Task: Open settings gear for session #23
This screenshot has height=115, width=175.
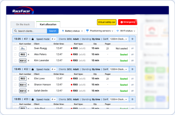Action: coord(132,99)
